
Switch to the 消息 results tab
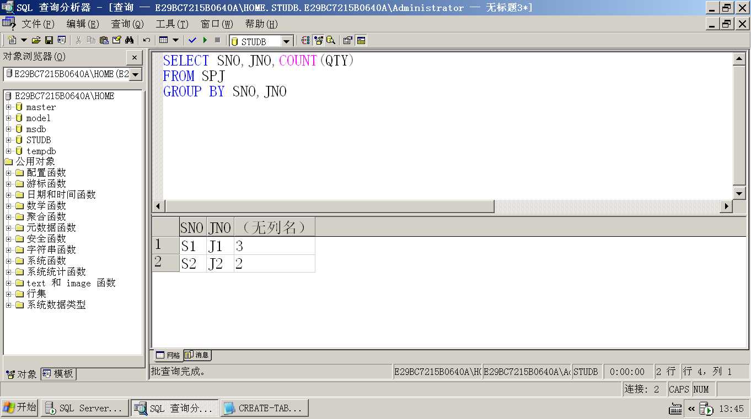197,355
